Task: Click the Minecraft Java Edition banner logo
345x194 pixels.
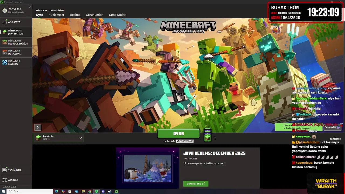Action: pos(188,27)
